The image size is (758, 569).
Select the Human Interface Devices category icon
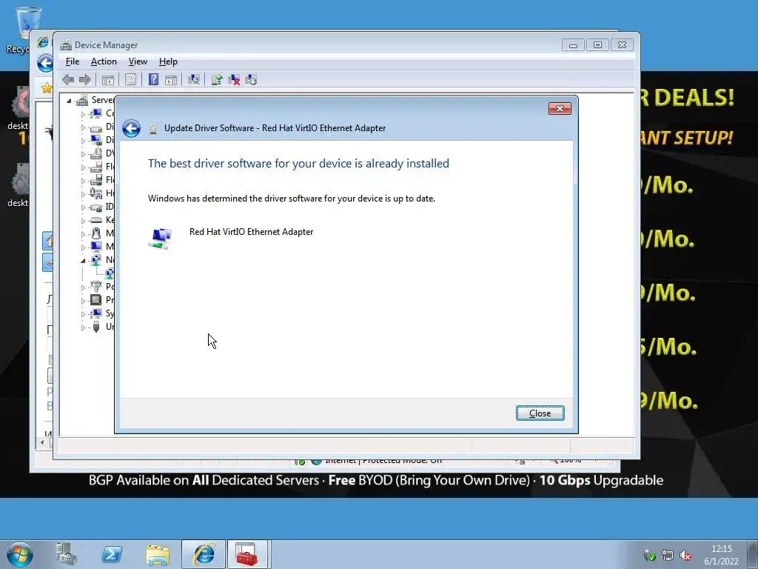pos(96,193)
